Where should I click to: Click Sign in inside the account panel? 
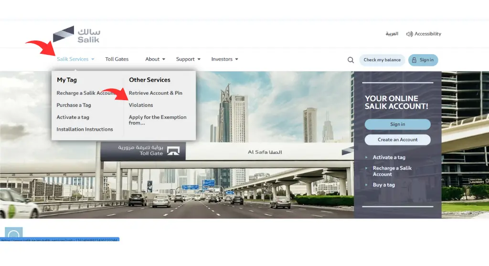pos(397,124)
